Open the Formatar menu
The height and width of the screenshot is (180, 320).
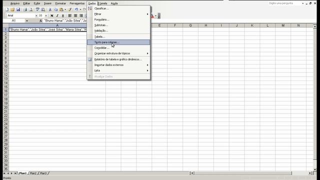tap(60, 3)
